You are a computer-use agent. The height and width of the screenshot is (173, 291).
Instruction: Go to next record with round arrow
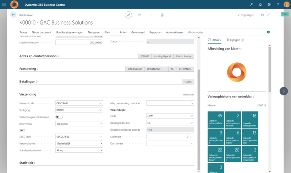(284, 91)
